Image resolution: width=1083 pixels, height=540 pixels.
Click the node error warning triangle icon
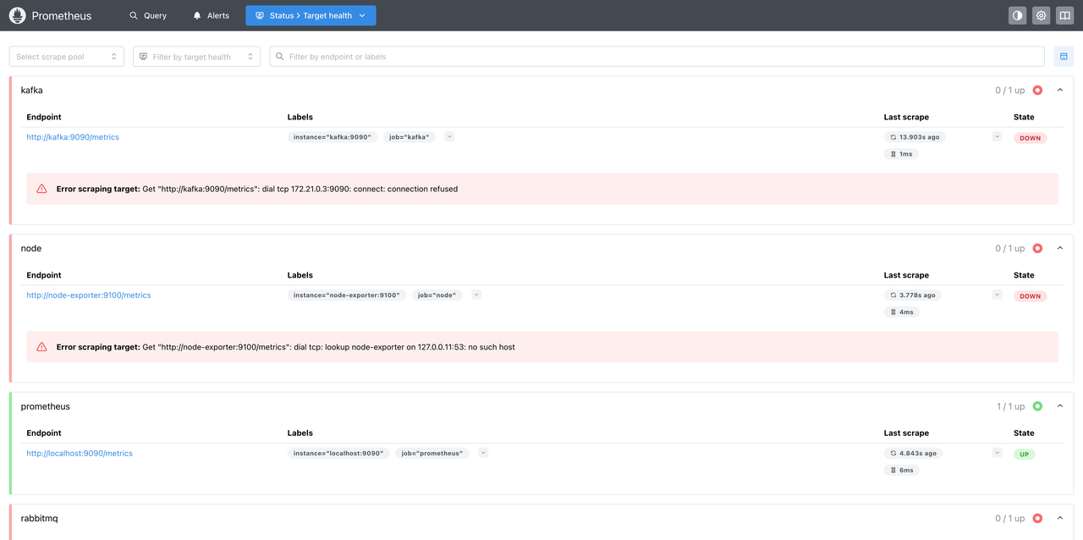(42, 347)
